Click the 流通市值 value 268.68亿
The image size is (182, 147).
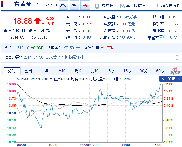point(127,38)
